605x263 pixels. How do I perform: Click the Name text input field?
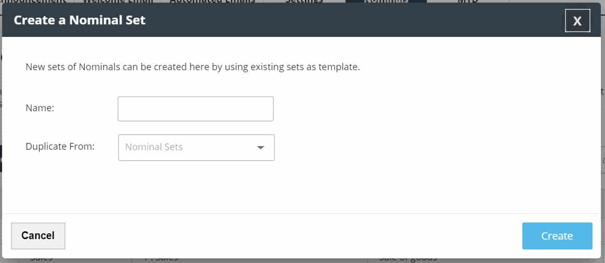[195, 109]
